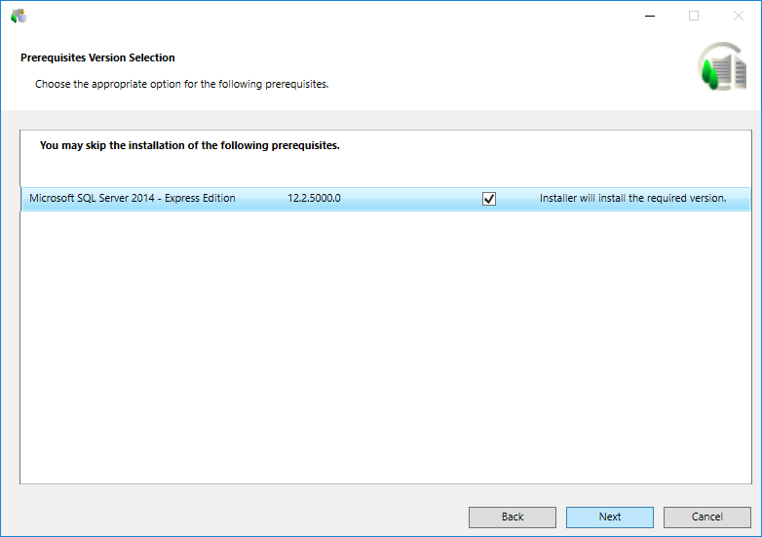Click blank header space right of the subtitle
Viewport: 762px width, 537px height.
(507, 84)
